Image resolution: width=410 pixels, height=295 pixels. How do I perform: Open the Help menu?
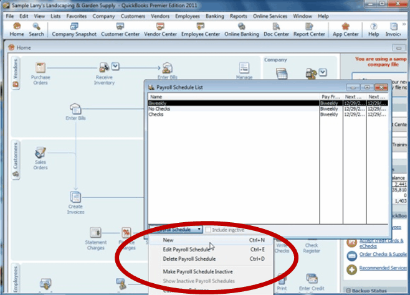323,16
